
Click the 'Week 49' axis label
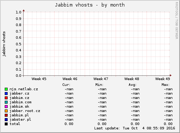tap(163, 79)
